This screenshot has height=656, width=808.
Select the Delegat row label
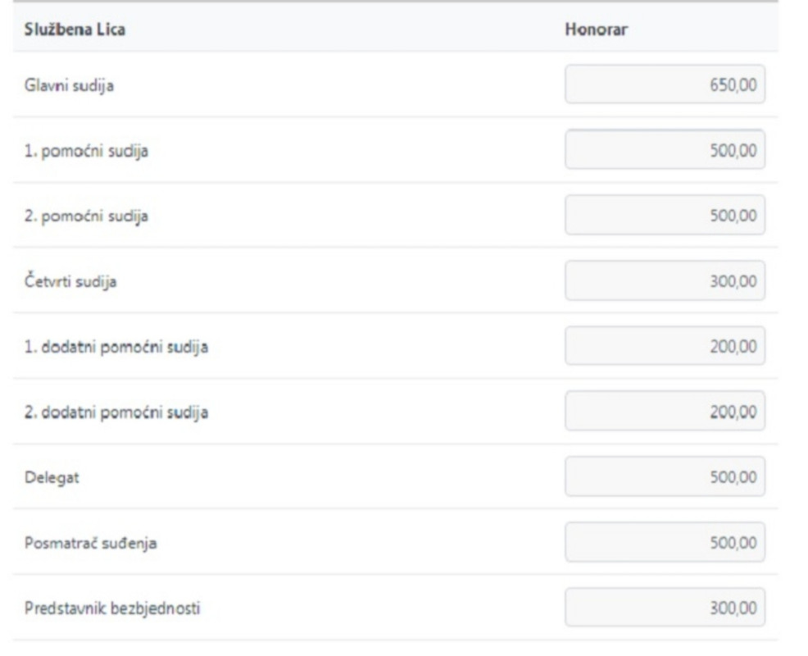[52, 477]
